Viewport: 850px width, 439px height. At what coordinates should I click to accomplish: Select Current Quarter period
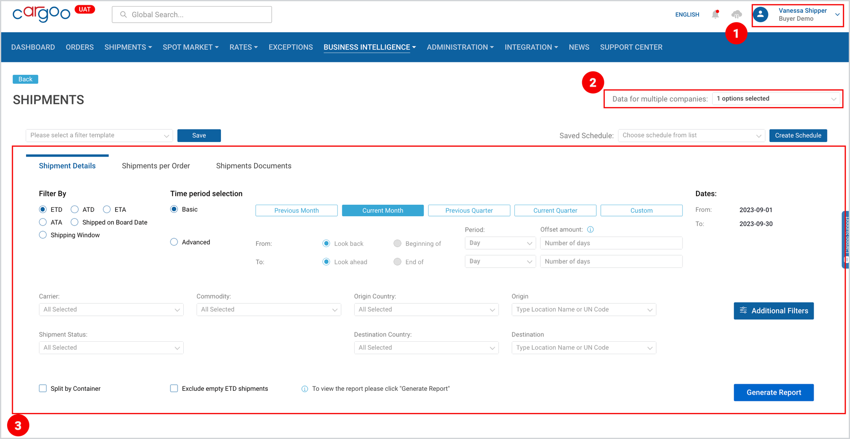tap(556, 210)
